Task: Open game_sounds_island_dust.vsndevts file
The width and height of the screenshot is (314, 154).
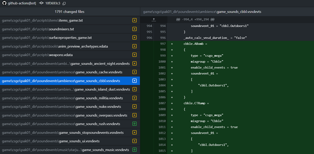Action: coord(70,89)
